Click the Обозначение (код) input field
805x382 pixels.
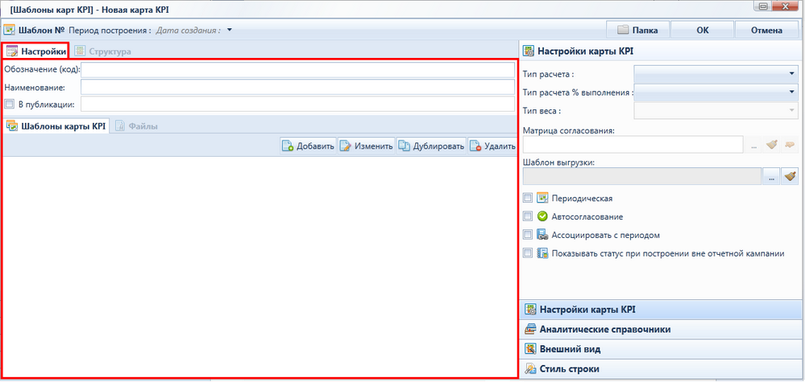298,70
